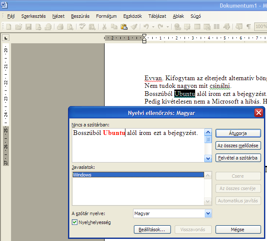Click the Beállítások... button
Image resolution: width=267 pixels, height=241 pixels.
[152, 230]
